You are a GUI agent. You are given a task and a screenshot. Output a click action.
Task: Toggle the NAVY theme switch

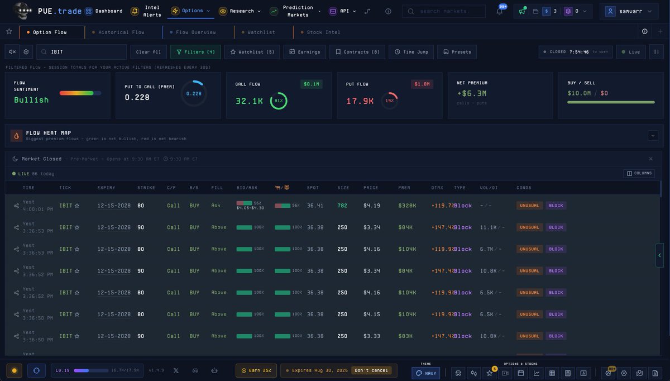tap(427, 373)
